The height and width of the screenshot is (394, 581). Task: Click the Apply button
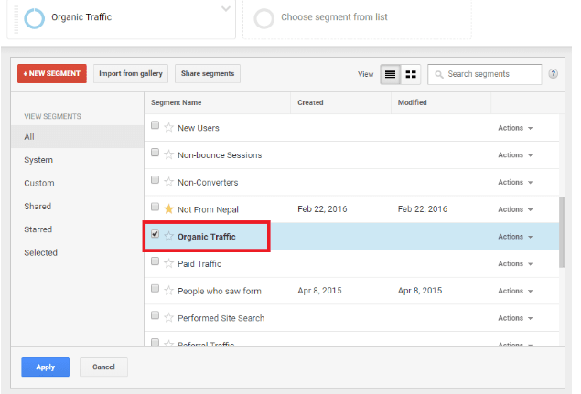pyautogui.click(x=45, y=367)
